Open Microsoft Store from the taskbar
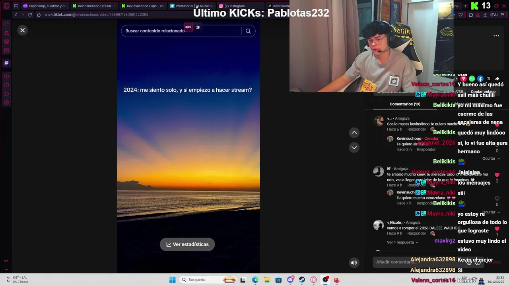 click(x=278, y=280)
